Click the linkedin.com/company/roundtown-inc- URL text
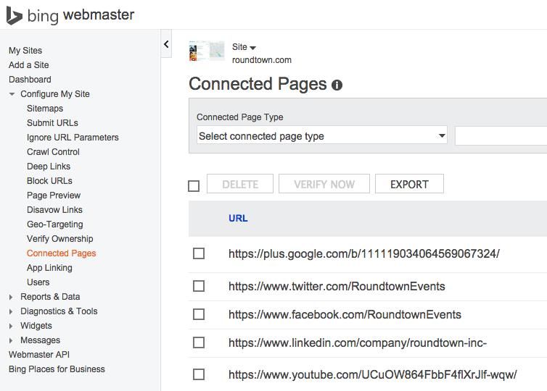Screen dimensions: 547x391 click(358, 343)
